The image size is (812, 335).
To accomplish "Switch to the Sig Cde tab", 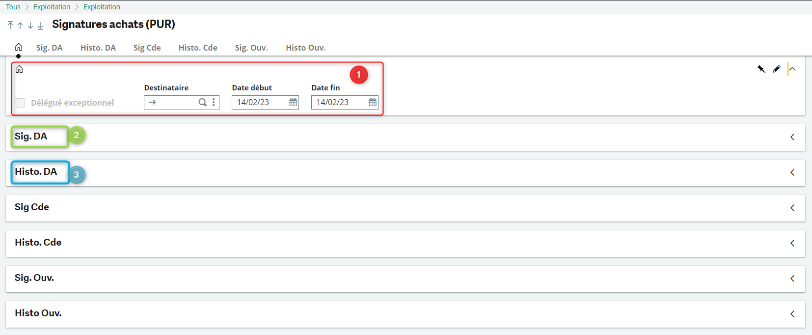I will (x=147, y=48).
